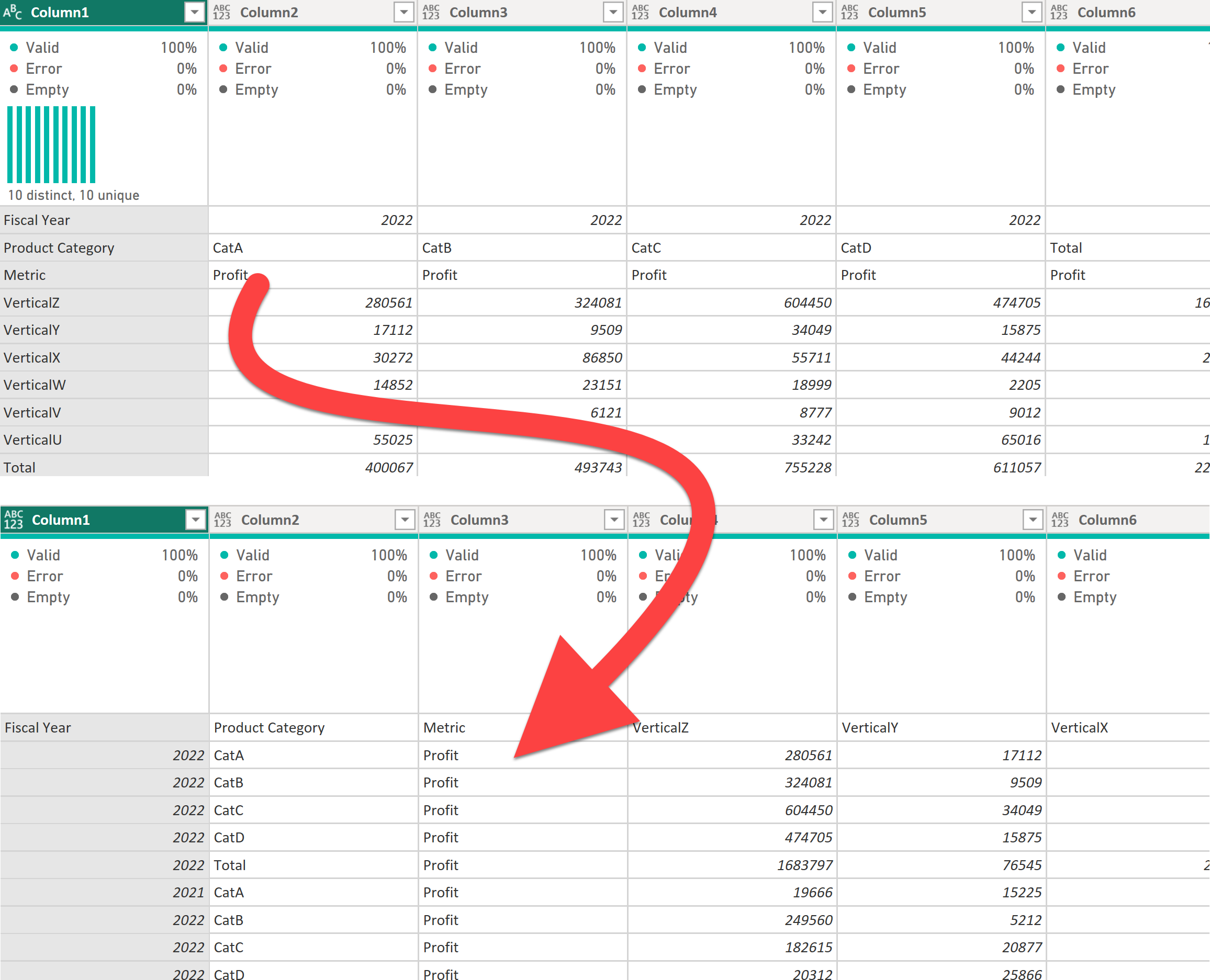This screenshot has height=980, width=1210.
Task: Select the 'VerticalX' header cell in bottom table
Action: (1129, 728)
